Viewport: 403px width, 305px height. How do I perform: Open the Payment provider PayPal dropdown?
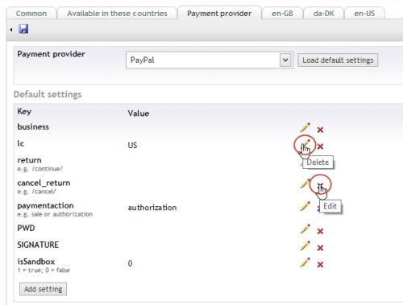coord(210,60)
